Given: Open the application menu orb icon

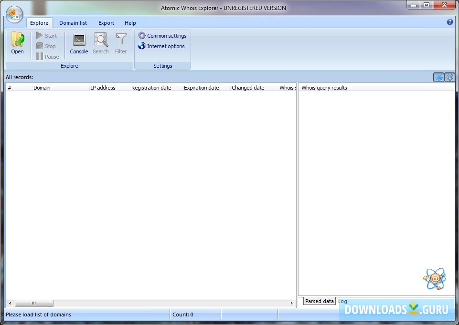Looking at the screenshot, I should (14, 14).
